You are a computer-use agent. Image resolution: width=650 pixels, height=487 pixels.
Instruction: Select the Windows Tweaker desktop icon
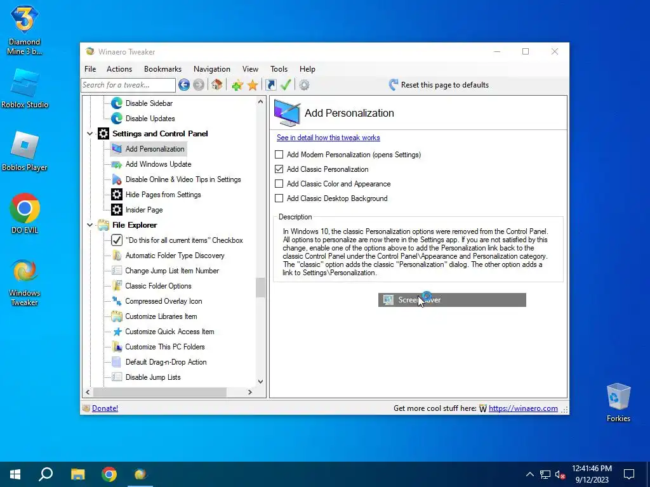pyautogui.click(x=25, y=283)
